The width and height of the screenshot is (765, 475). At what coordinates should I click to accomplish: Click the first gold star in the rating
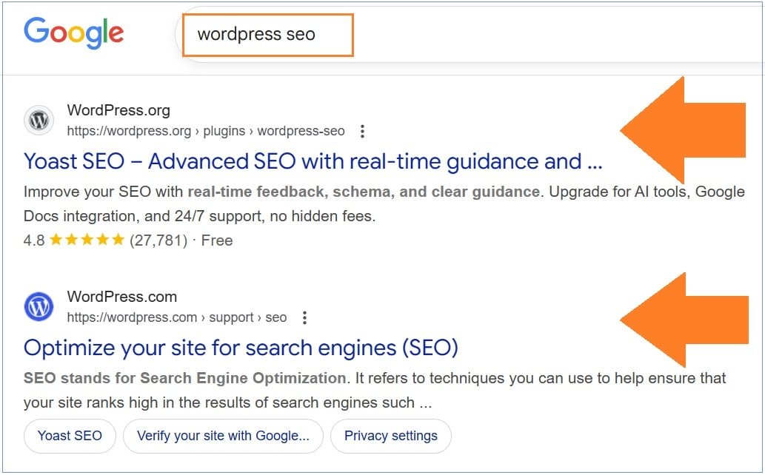pos(58,240)
